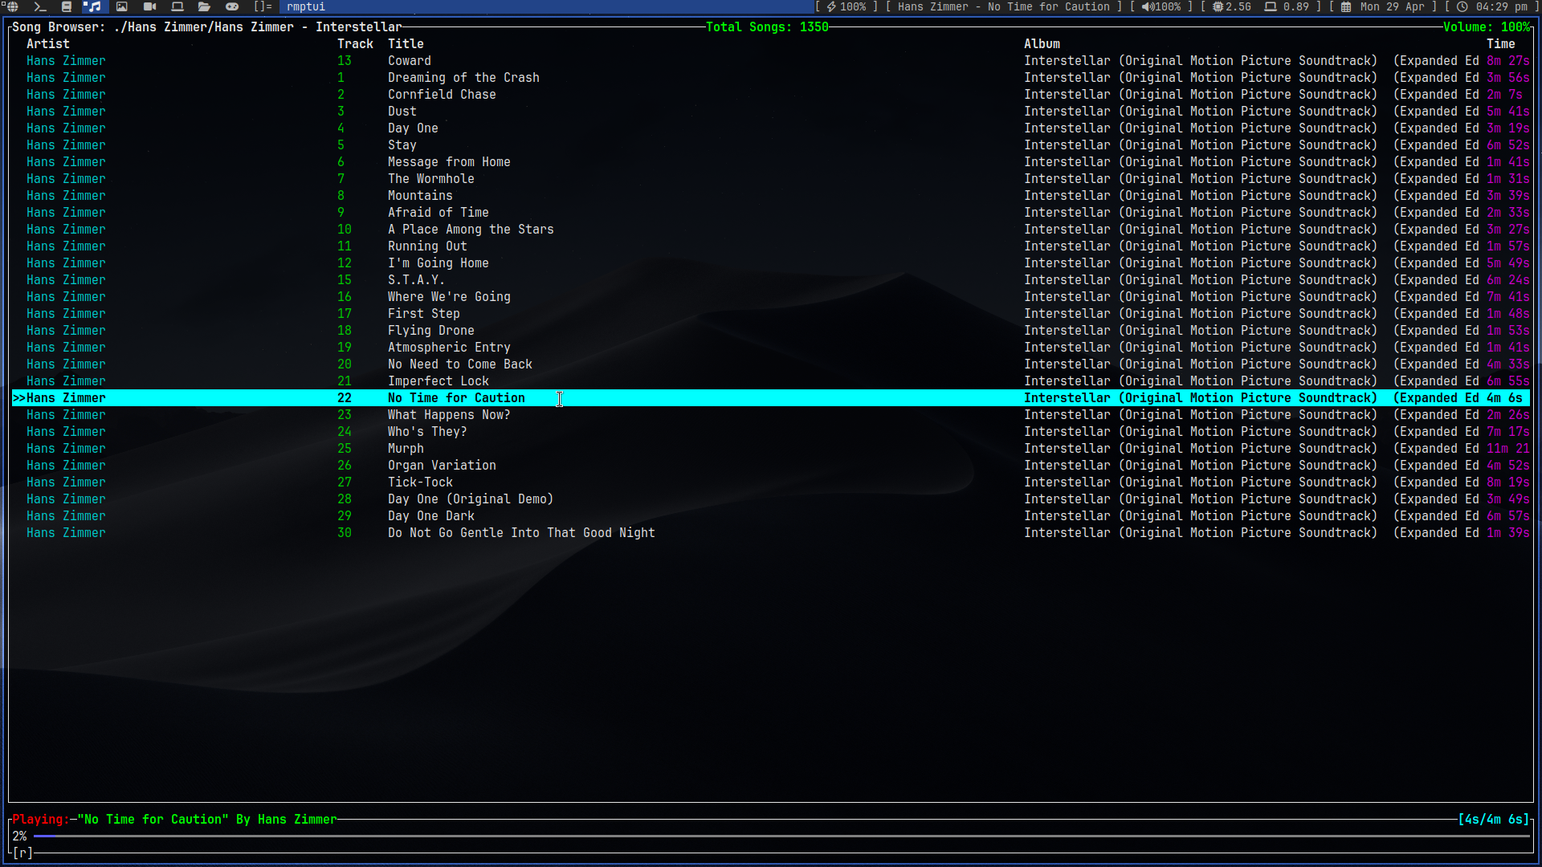
Task: Click the document notes workspace icon
Action: pos(67,6)
